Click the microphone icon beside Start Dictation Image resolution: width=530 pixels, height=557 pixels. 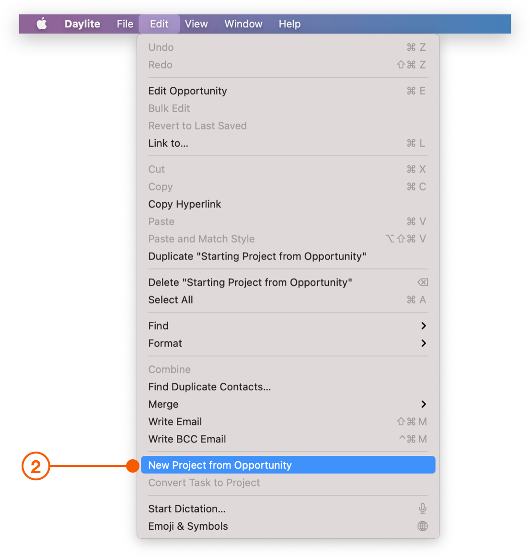(x=422, y=508)
